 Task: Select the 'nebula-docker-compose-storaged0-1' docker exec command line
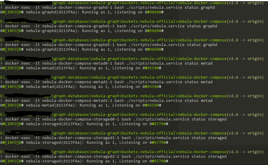tap(113, 119)
